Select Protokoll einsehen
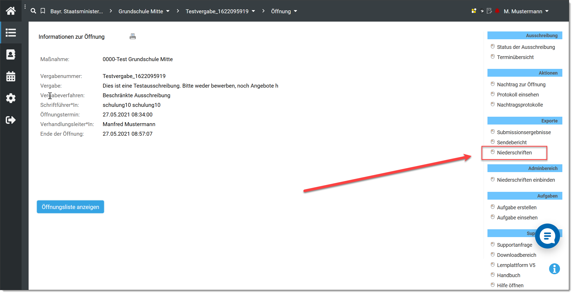Image resolution: width=573 pixels, height=294 pixels. pyautogui.click(x=518, y=95)
